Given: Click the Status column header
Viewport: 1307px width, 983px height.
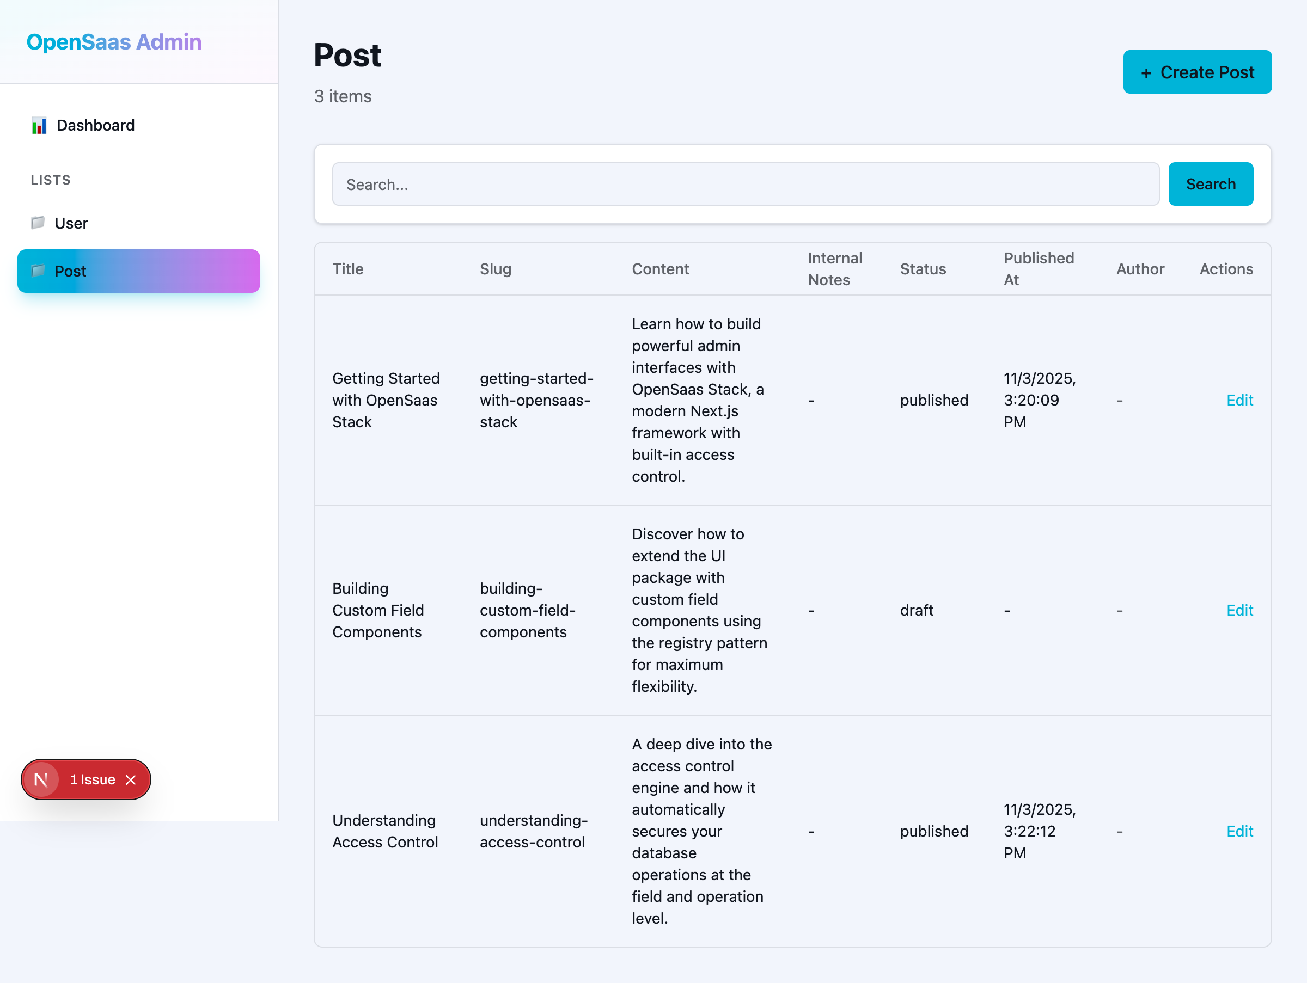Looking at the screenshot, I should [923, 269].
